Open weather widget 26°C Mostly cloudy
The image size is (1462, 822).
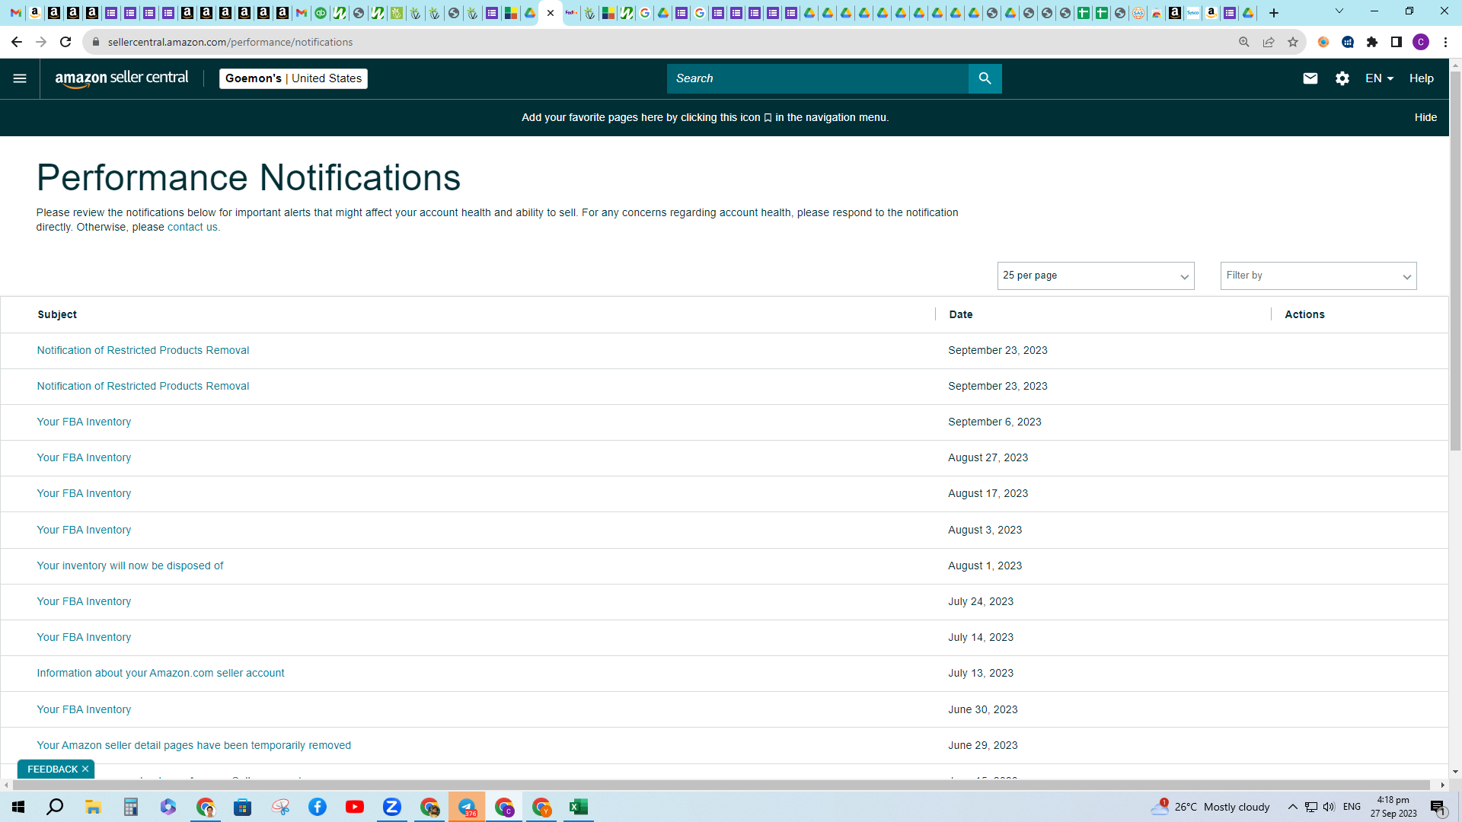point(1211,807)
